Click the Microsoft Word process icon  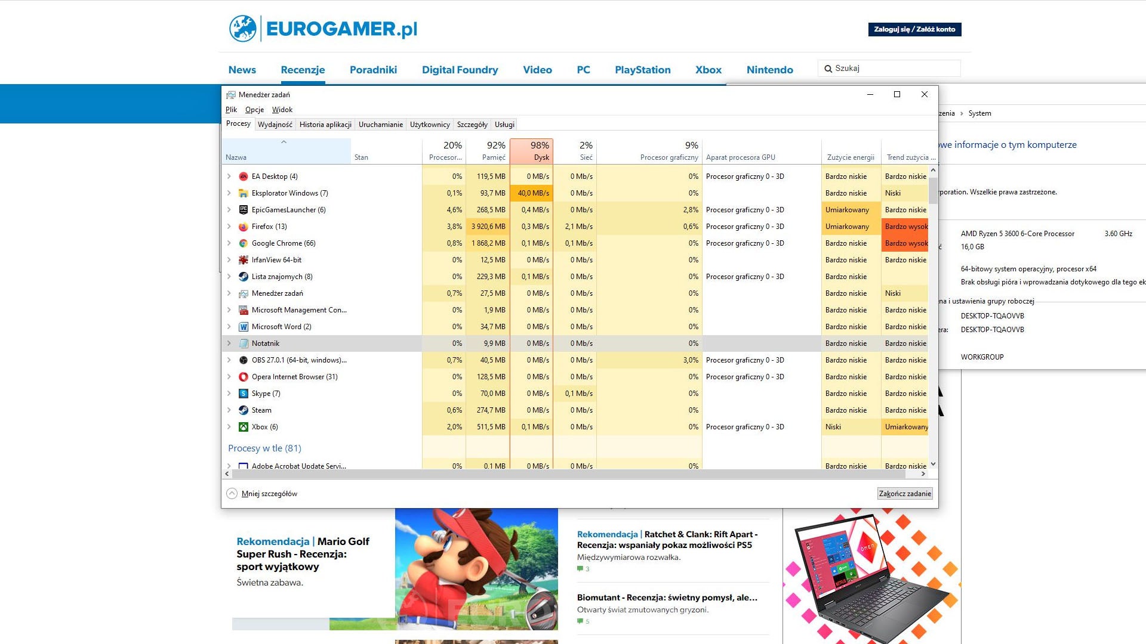tap(244, 327)
